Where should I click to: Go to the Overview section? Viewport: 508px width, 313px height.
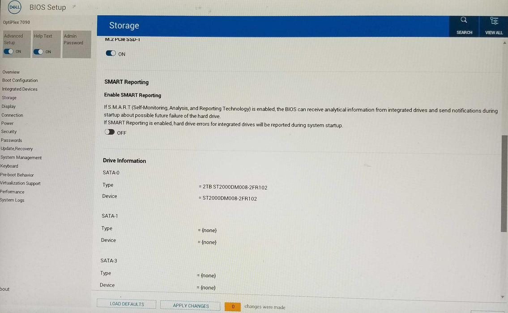click(11, 72)
